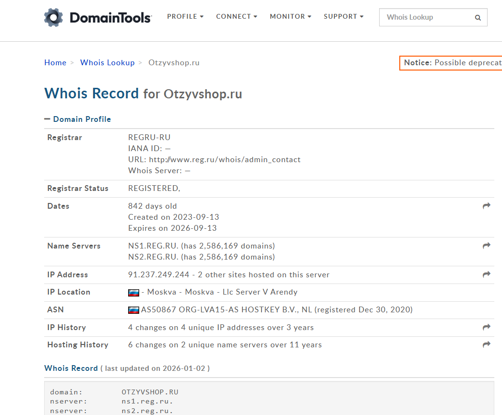Click the share arrow in IP Address row
This screenshot has height=415, width=502.
(x=486, y=274)
